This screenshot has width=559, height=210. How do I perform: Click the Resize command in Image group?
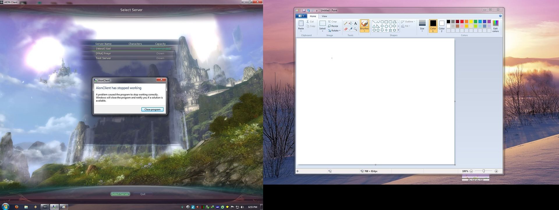[x=333, y=26]
